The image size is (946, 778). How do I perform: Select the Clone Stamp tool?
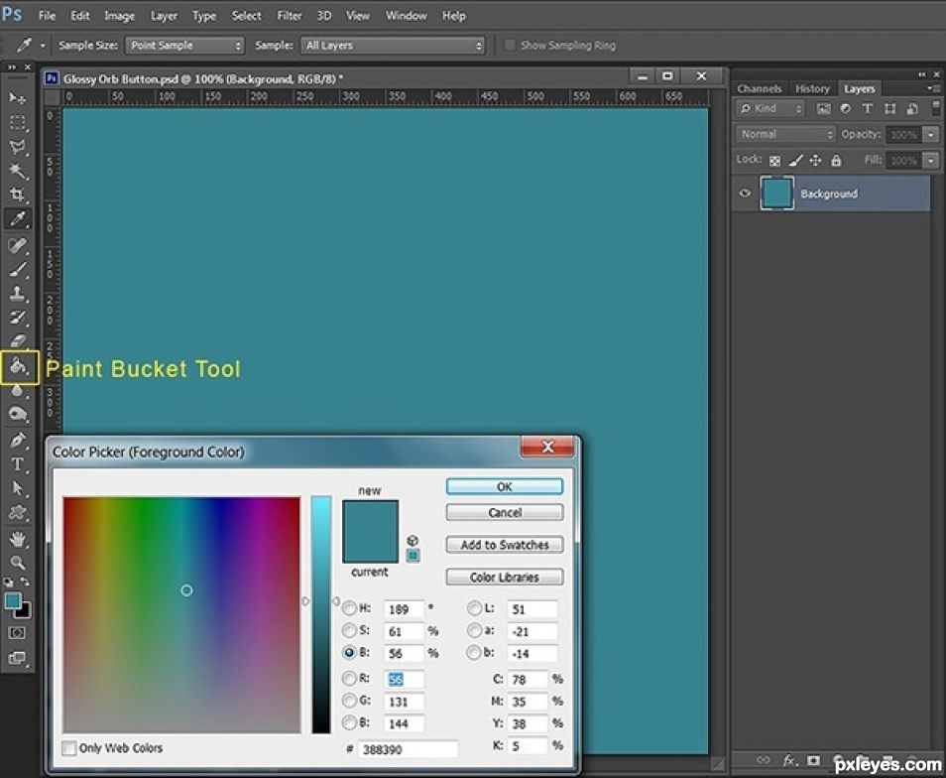pos(18,294)
